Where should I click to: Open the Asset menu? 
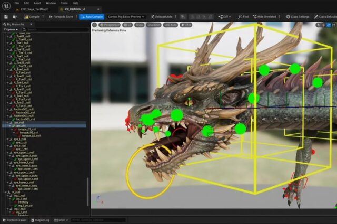point(37,3)
